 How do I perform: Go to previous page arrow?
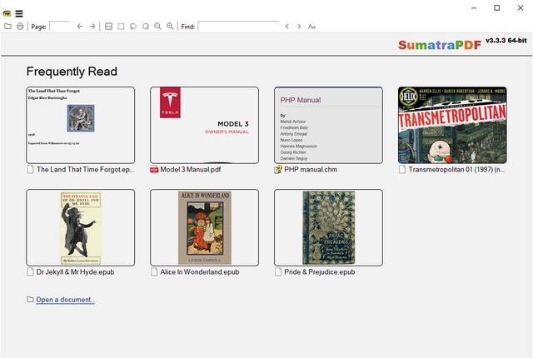[x=80, y=27]
